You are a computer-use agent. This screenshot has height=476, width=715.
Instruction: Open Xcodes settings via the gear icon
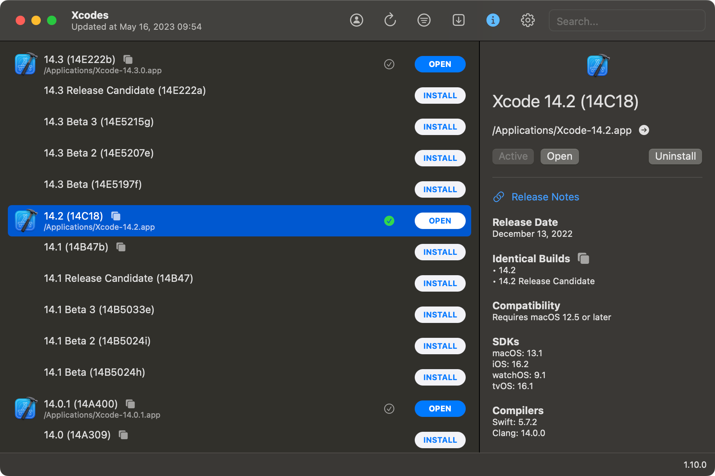(528, 20)
